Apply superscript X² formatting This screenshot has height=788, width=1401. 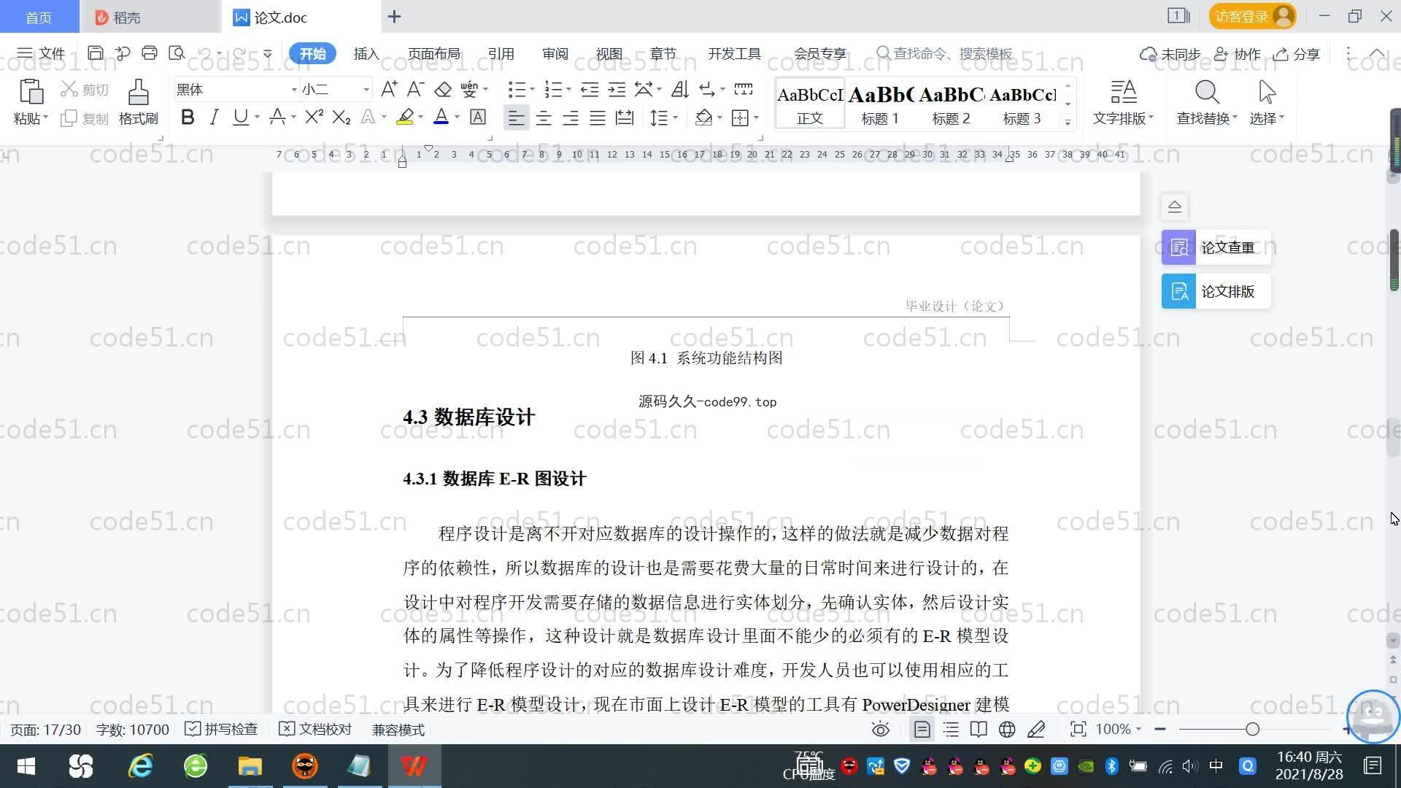coord(314,117)
